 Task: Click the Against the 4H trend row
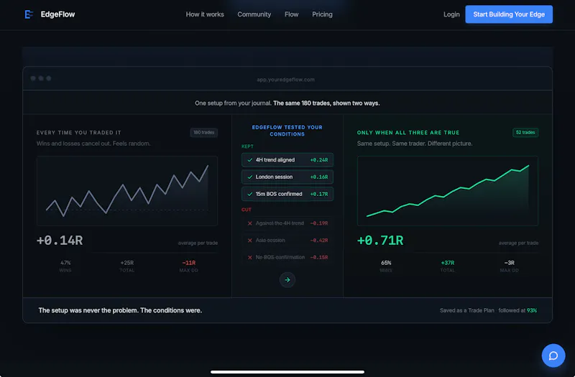point(287,223)
